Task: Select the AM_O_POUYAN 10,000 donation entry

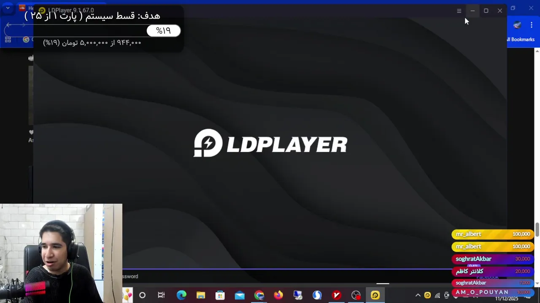Action: [493, 292]
